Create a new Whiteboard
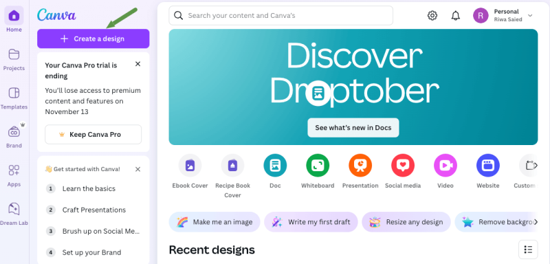 pos(318,171)
